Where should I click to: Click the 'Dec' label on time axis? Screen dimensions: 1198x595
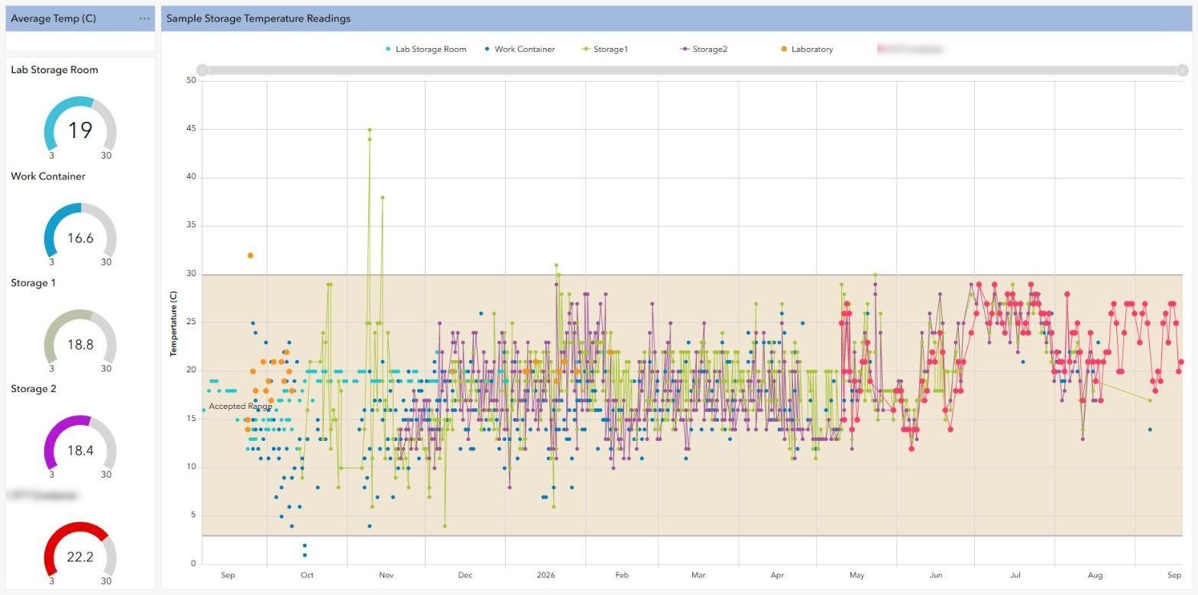tap(465, 575)
